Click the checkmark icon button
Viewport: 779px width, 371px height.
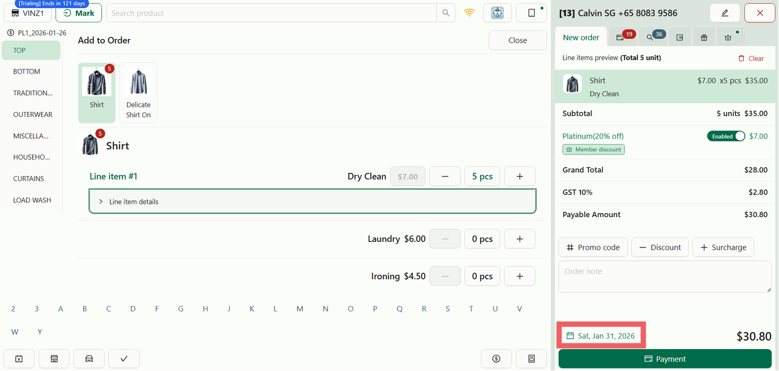[124, 359]
